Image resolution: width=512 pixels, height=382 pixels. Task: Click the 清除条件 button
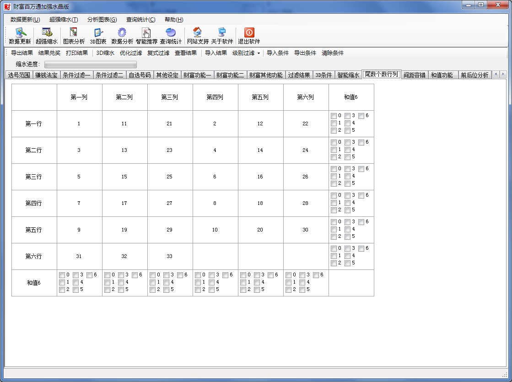[333, 53]
